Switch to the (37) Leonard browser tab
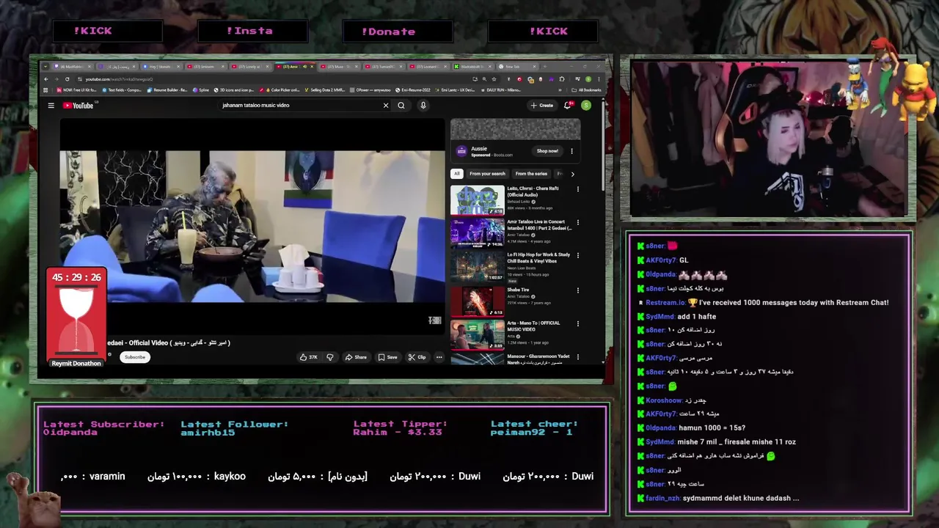 tap(428, 67)
